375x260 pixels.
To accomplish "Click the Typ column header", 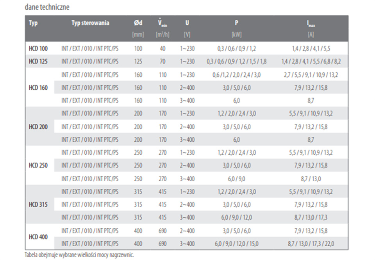I will click(x=33, y=23).
